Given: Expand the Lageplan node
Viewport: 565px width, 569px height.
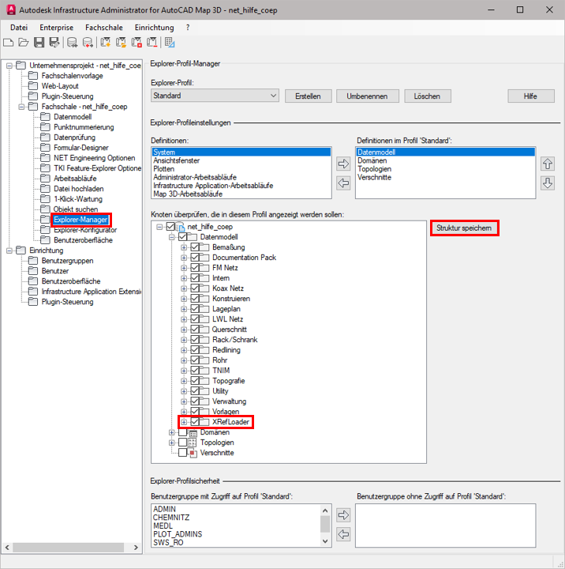Looking at the screenshot, I should click(184, 309).
